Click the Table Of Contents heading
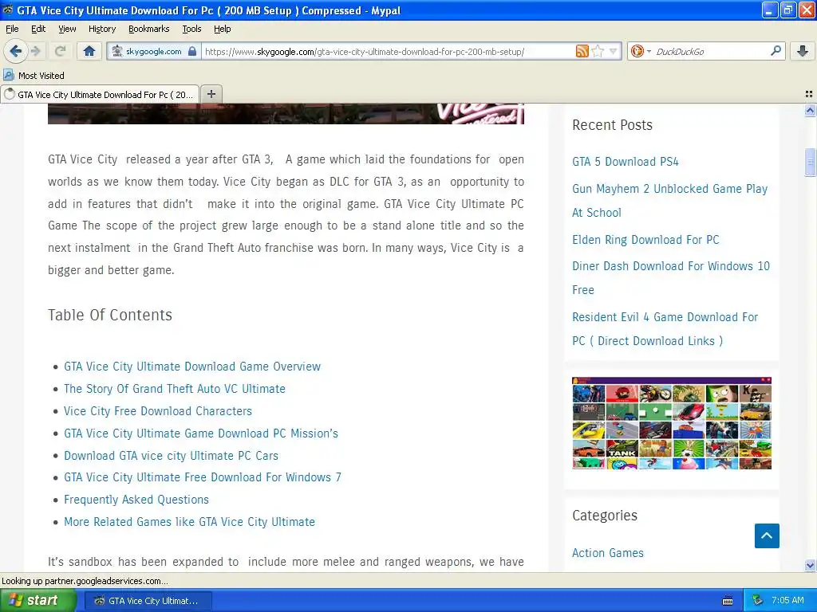This screenshot has height=612, width=817. 110,315
